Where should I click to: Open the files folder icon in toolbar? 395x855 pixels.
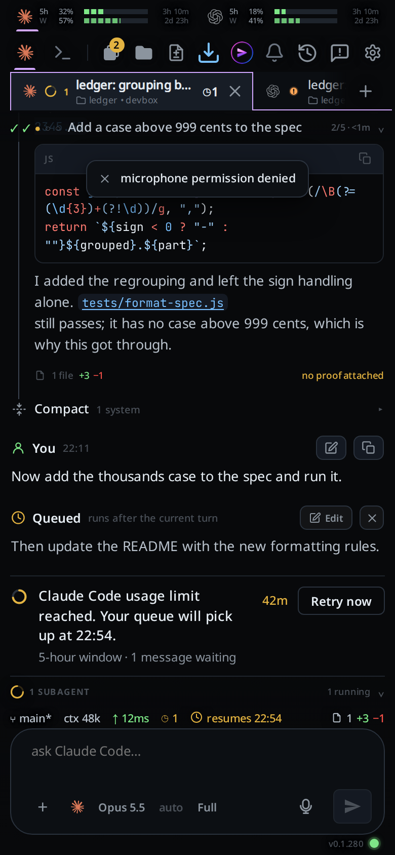point(144,53)
